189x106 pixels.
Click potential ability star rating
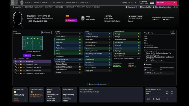(166, 19)
